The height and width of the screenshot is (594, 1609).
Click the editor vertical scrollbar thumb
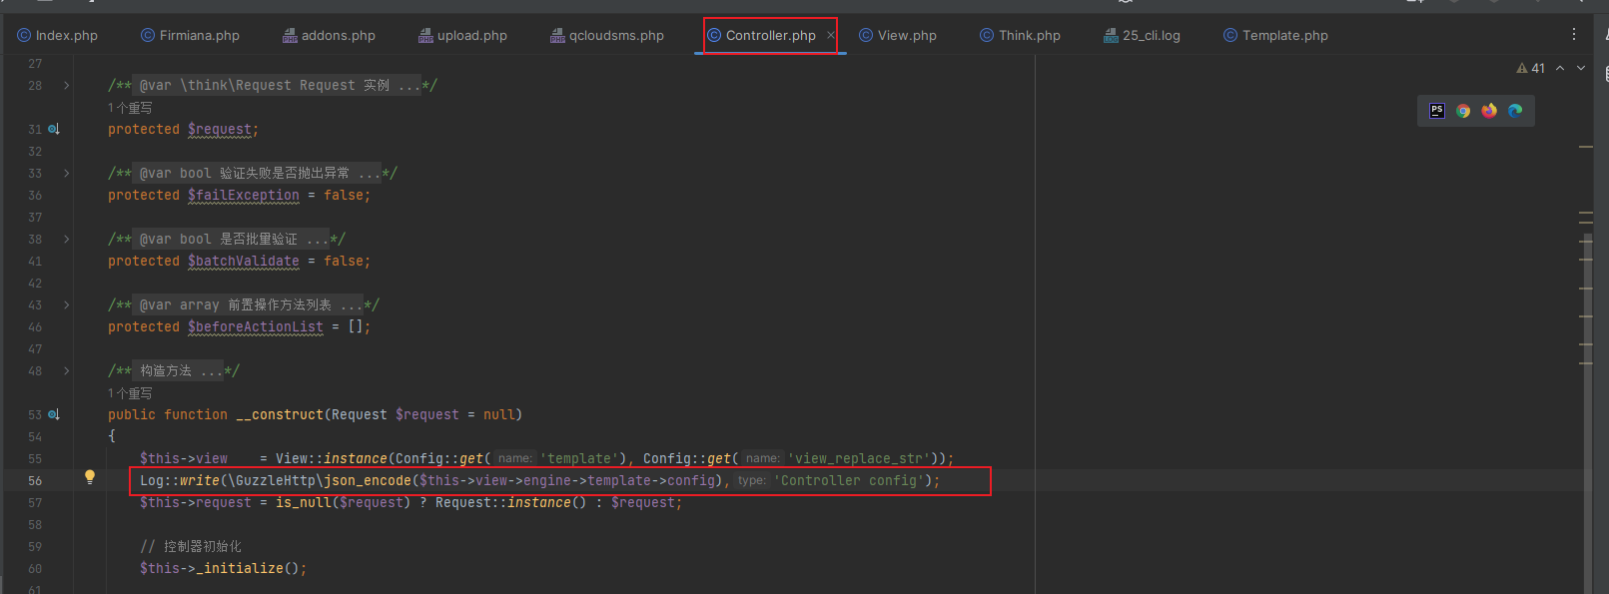[x=1587, y=413]
